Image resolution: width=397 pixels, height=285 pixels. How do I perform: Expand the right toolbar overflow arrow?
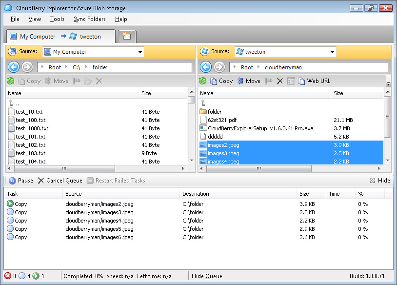[x=388, y=84]
